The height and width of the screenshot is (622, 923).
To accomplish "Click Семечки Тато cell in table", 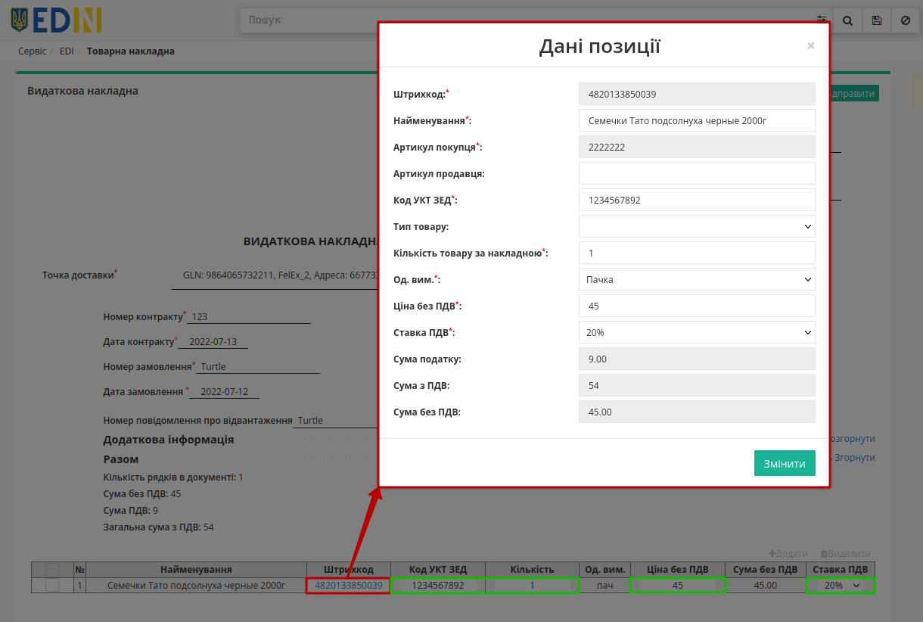I will pyautogui.click(x=196, y=586).
